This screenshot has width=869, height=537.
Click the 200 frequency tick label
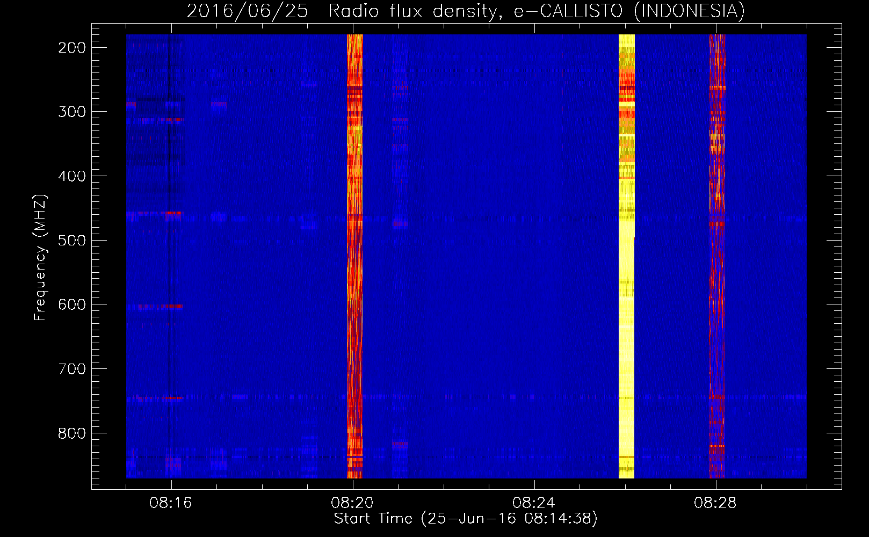(x=72, y=48)
